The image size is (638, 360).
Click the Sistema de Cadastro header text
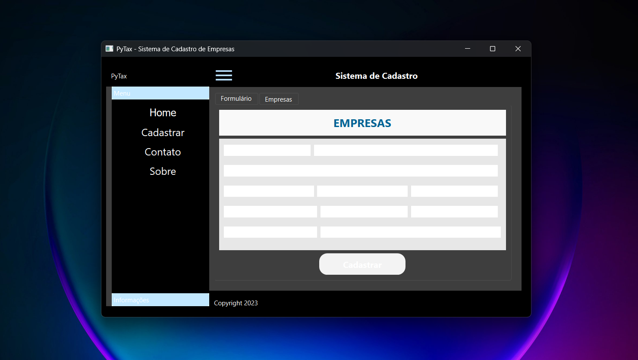click(x=376, y=75)
